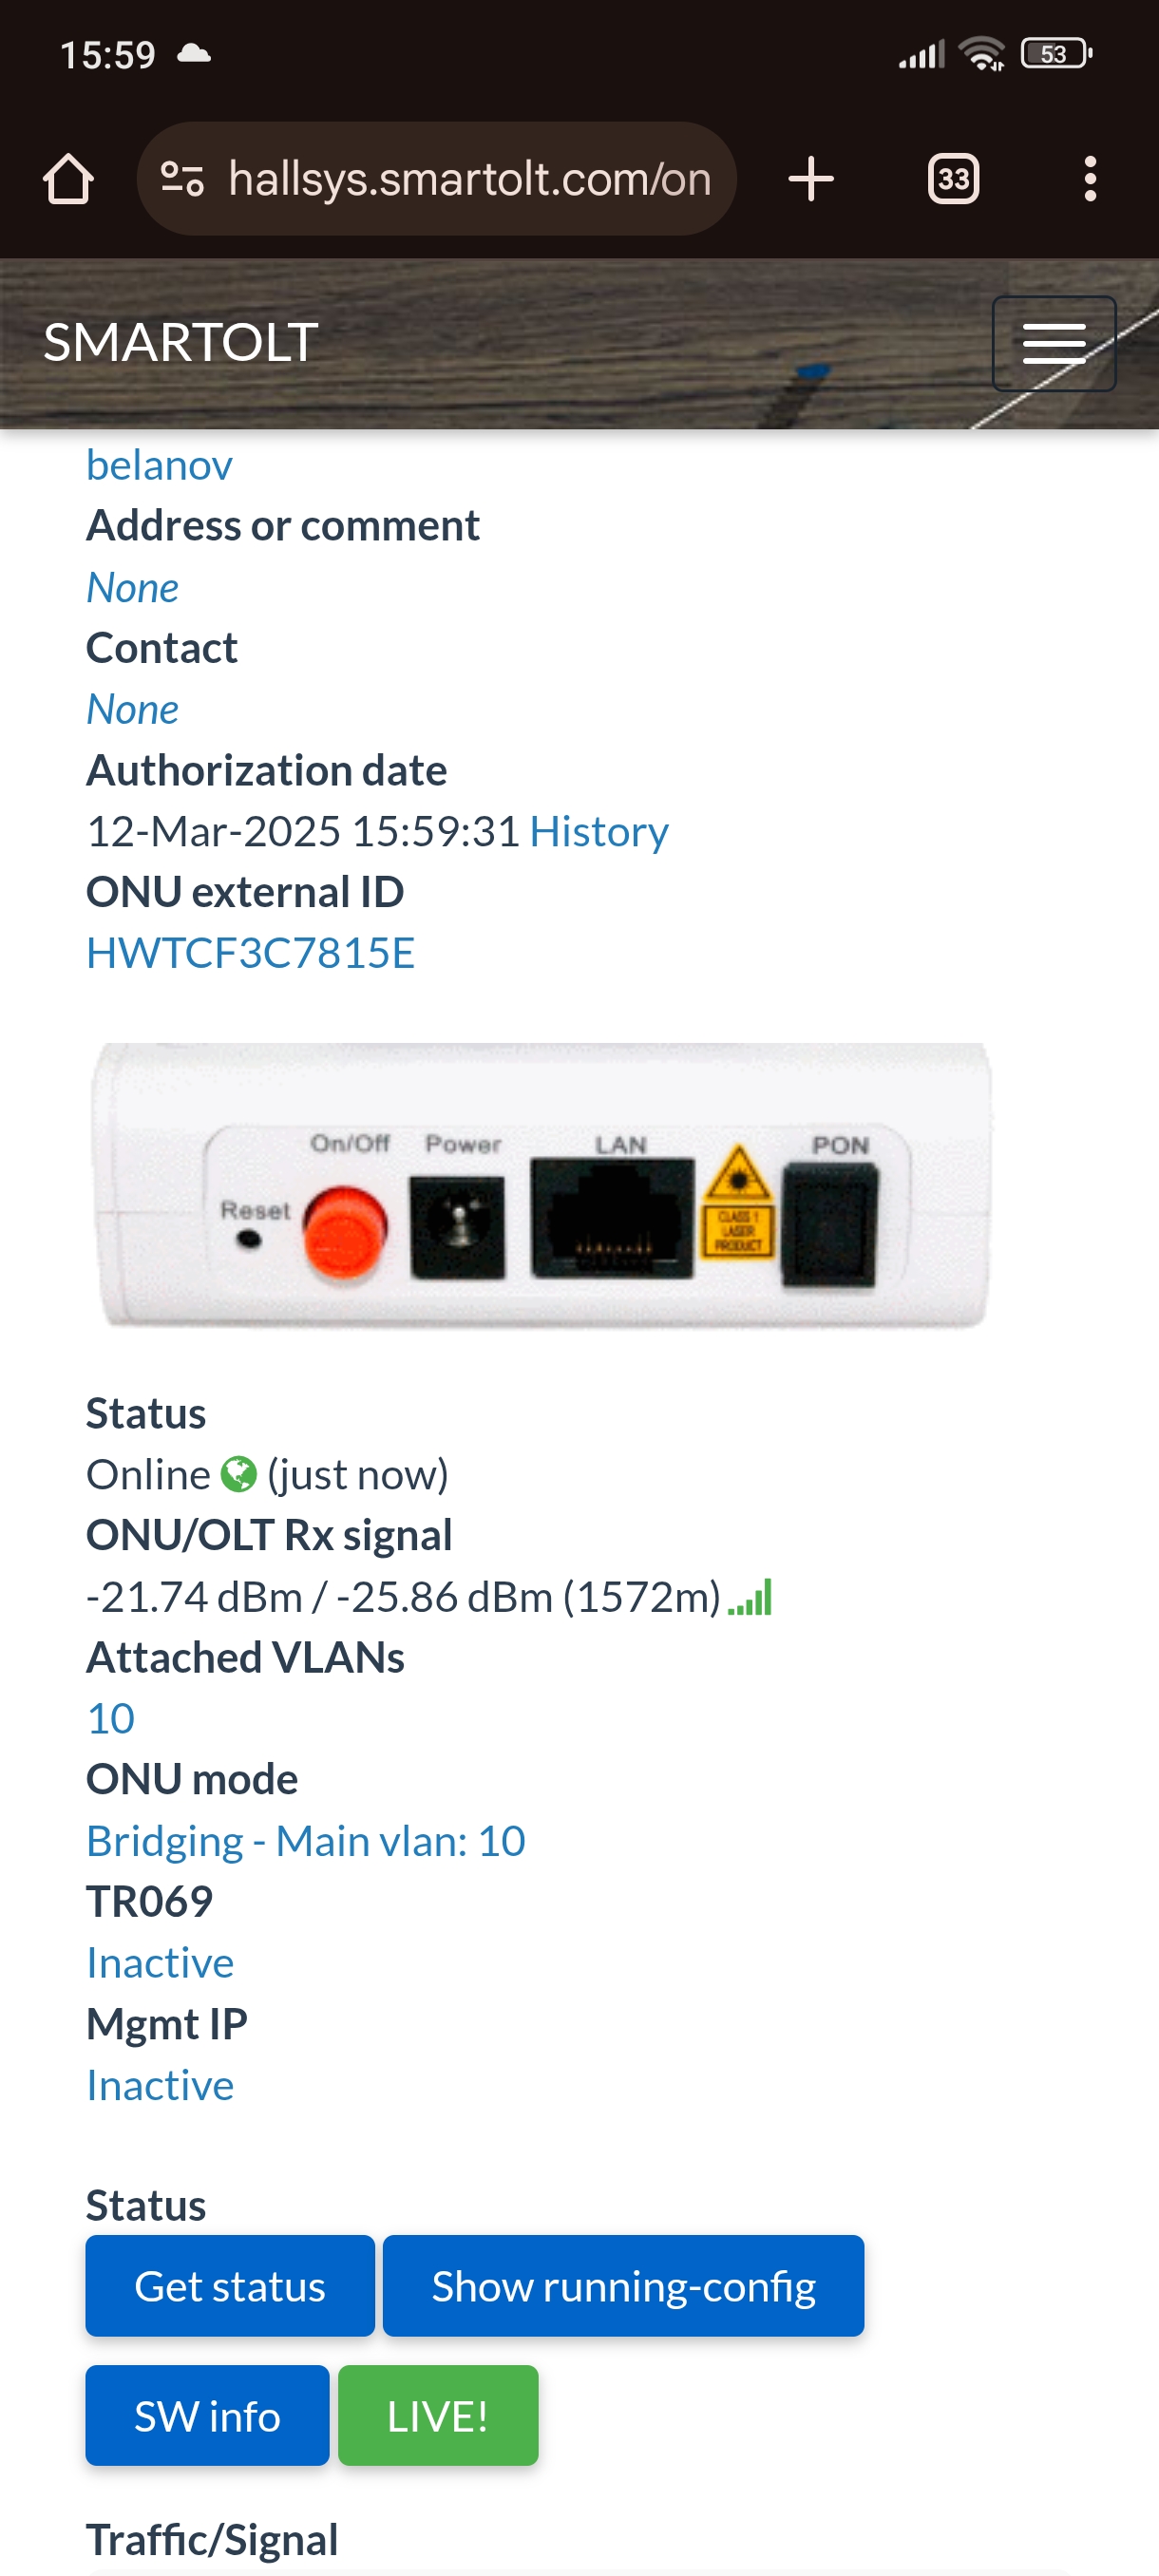Tap the green online globe status icon
1159x2576 pixels.
[x=238, y=1474]
